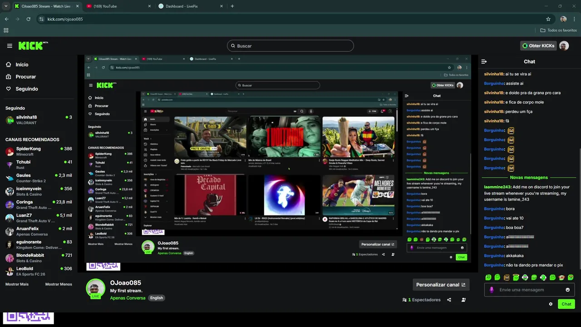Close the YouTube browser tab
The image size is (581, 327).
click(x=149, y=6)
